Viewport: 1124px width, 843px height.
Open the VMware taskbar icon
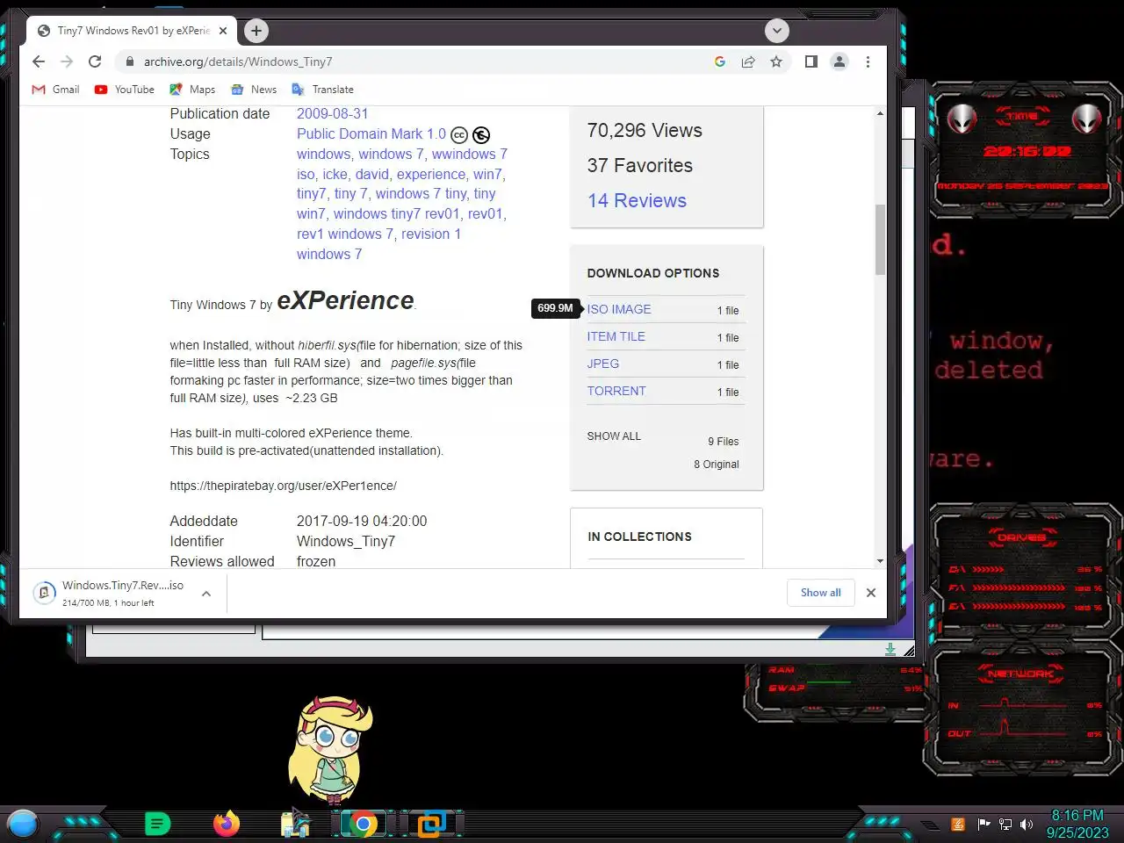431,824
